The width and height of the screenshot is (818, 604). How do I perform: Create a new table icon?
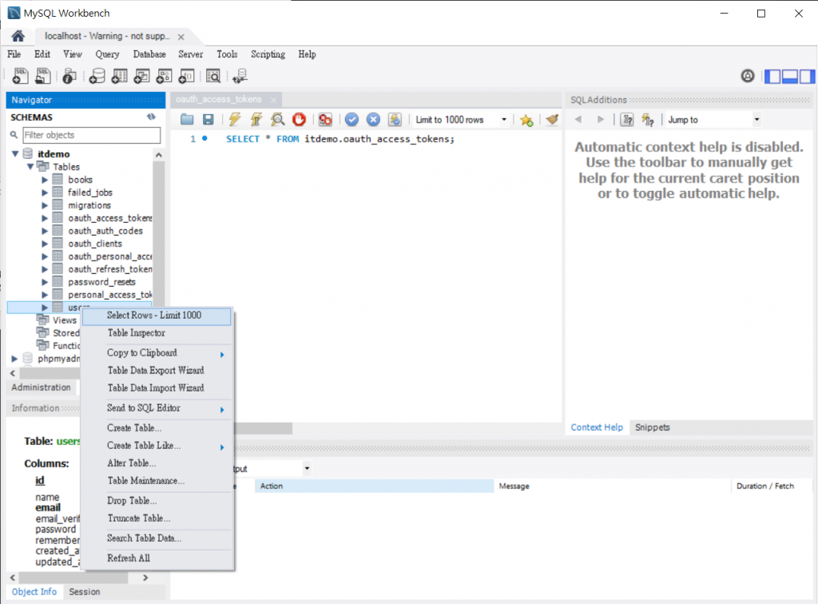pos(120,76)
